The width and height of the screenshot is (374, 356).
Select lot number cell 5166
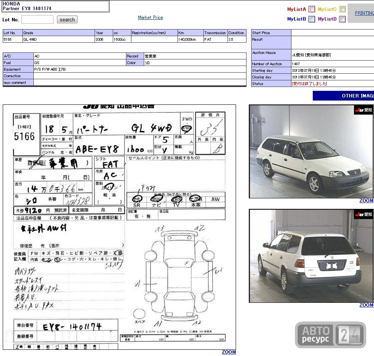(13, 40)
